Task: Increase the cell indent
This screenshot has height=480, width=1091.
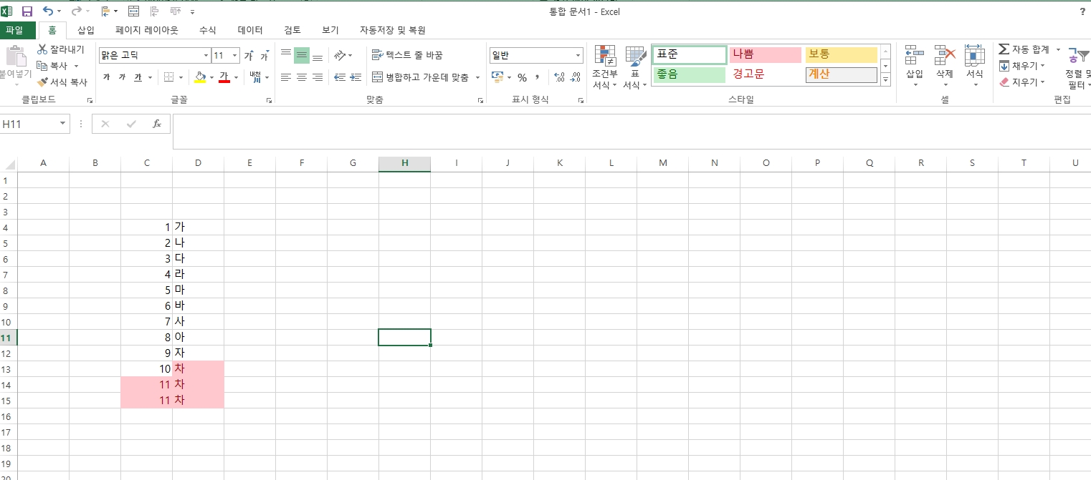Action: [x=356, y=77]
